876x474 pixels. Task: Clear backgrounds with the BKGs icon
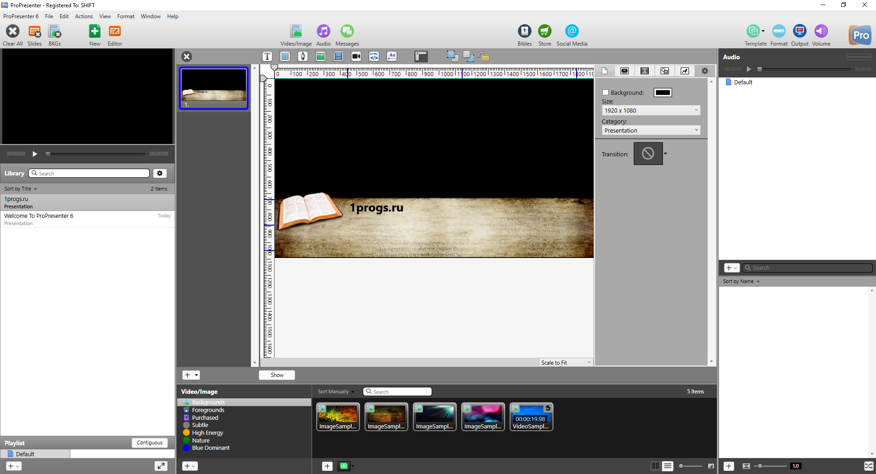[54, 31]
